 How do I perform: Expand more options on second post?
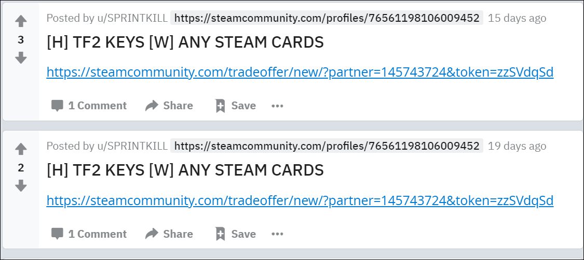[278, 234]
